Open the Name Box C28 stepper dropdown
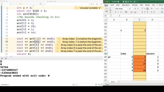 (x=111, y=16)
